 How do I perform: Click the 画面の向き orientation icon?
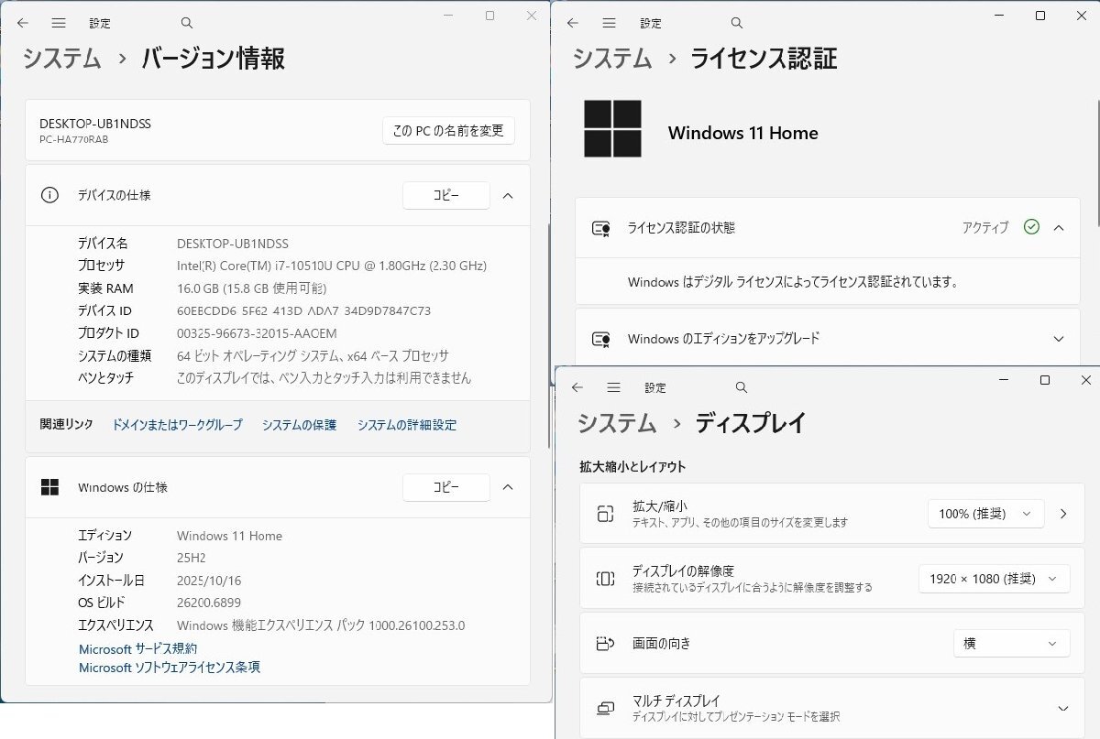pyautogui.click(x=605, y=643)
